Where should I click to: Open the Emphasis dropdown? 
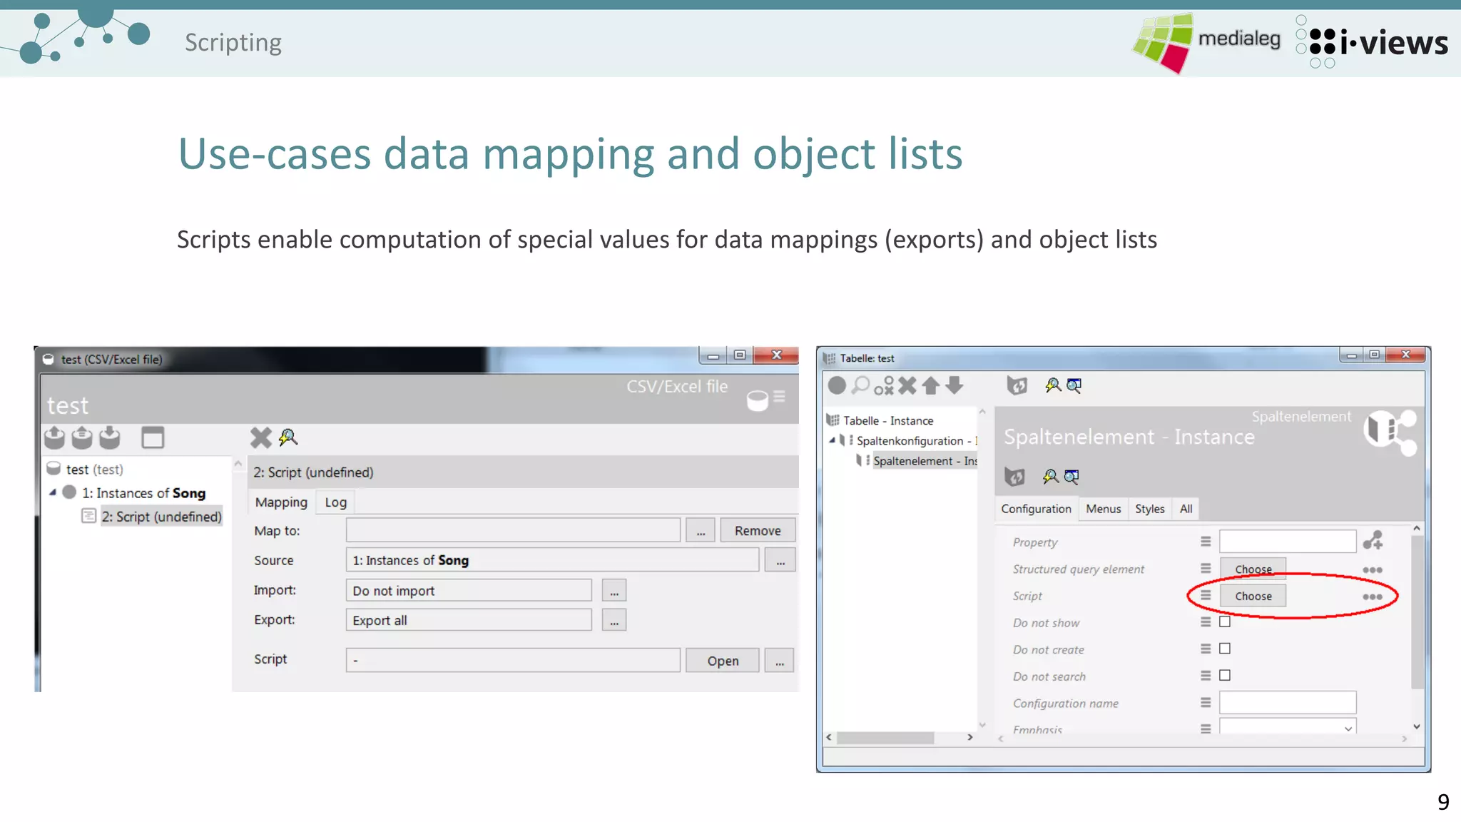1348,729
